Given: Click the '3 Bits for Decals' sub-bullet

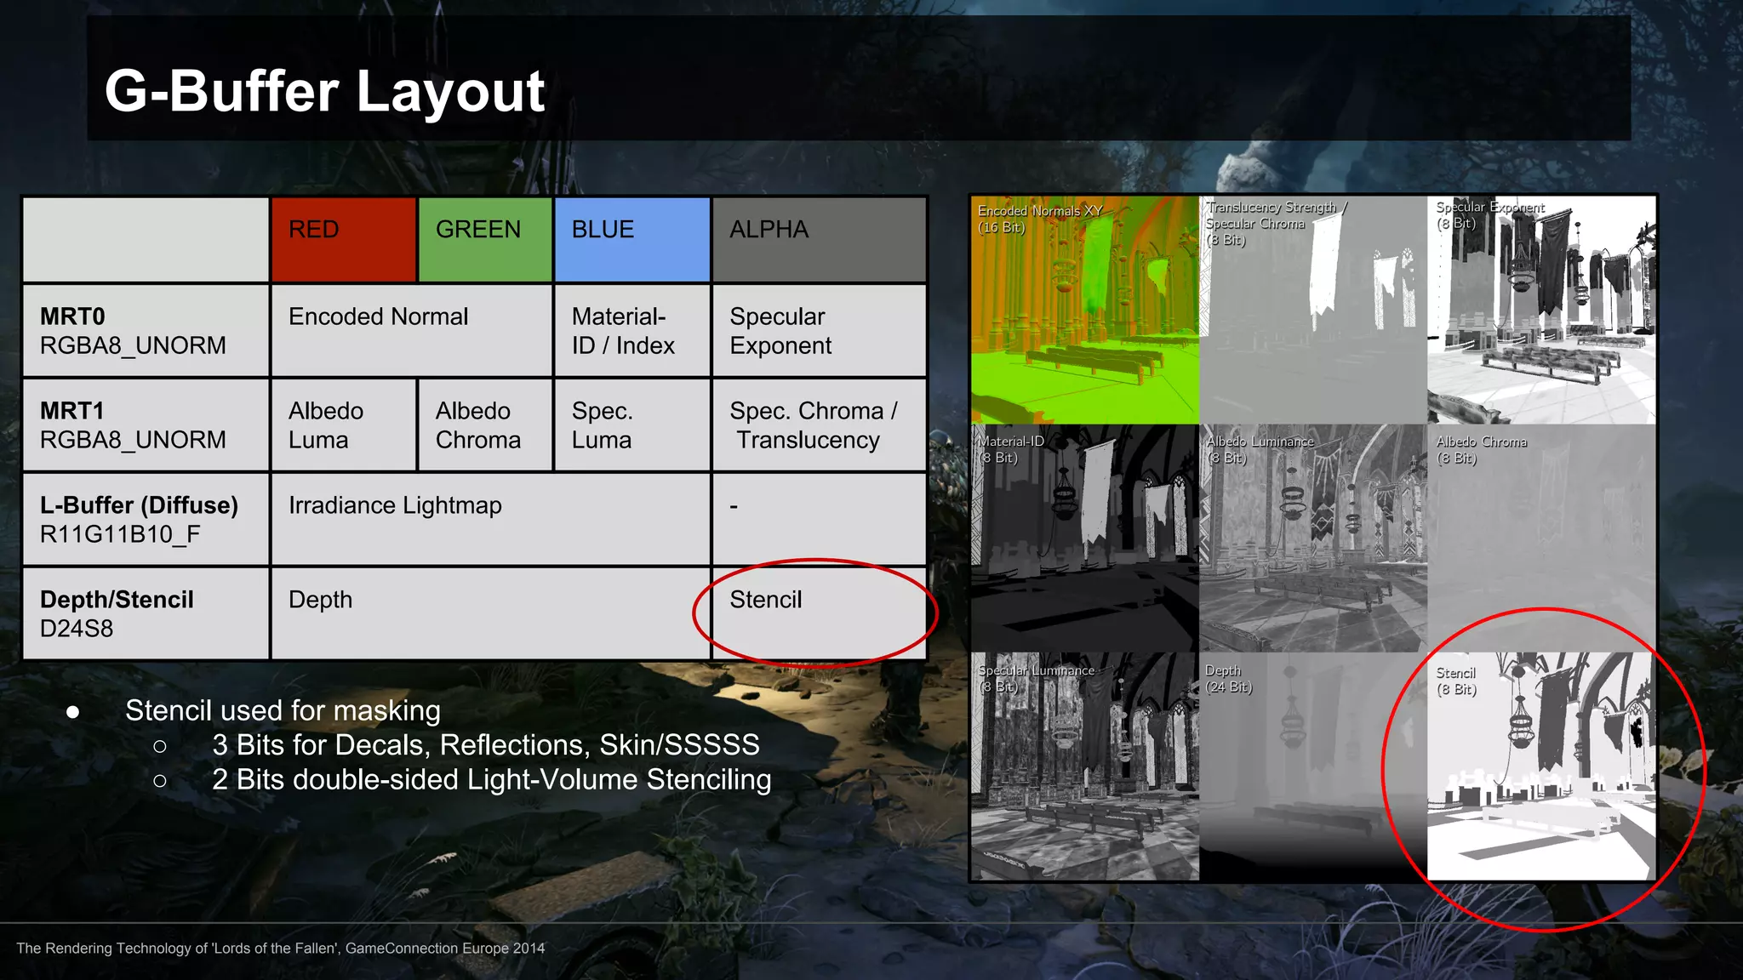Looking at the screenshot, I should pyautogui.click(x=485, y=745).
